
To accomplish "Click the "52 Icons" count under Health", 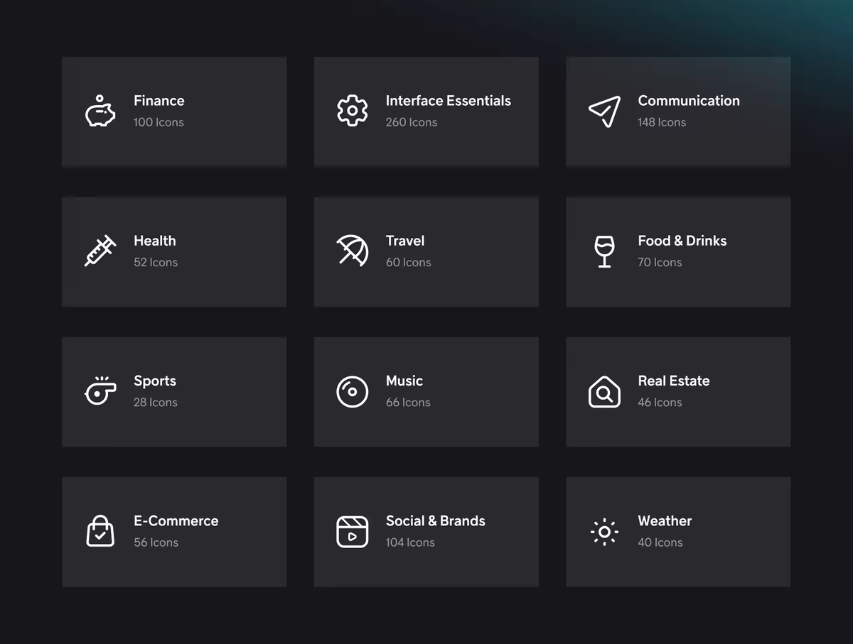I will [156, 262].
